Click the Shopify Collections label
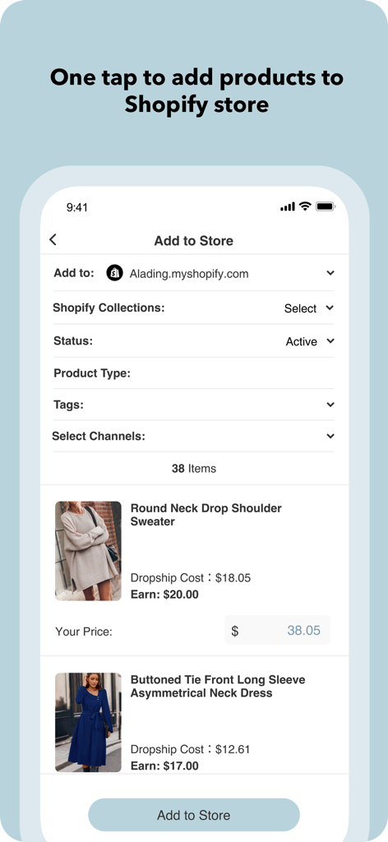Viewport: 388px width, 842px height. [x=109, y=308]
